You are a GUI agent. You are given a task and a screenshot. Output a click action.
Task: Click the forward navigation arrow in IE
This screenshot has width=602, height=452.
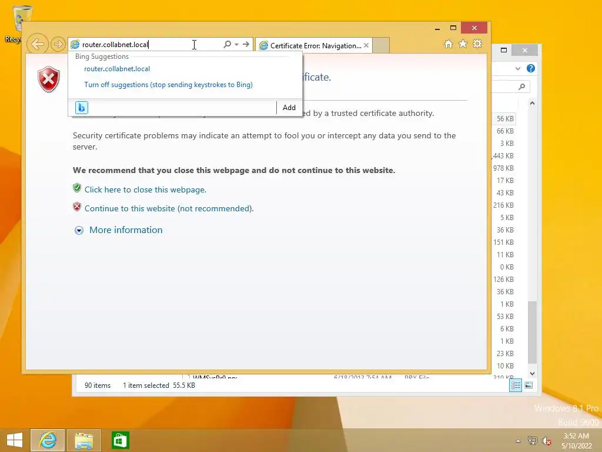58,44
